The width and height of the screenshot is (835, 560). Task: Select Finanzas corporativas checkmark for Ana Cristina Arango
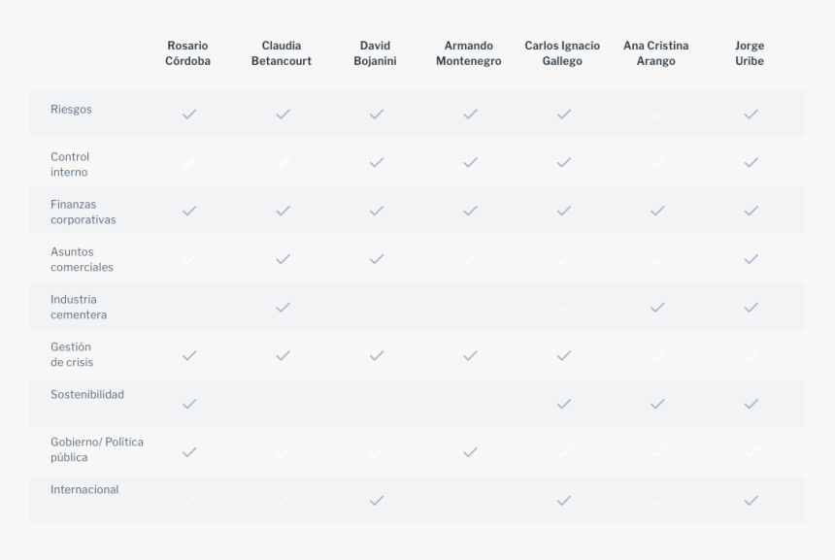pos(657,211)
